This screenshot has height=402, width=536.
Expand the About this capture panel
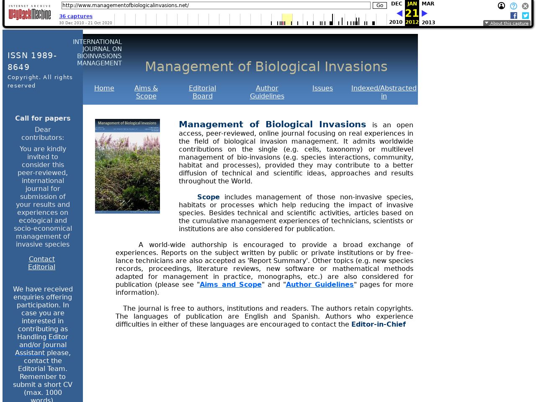(507, 23)
